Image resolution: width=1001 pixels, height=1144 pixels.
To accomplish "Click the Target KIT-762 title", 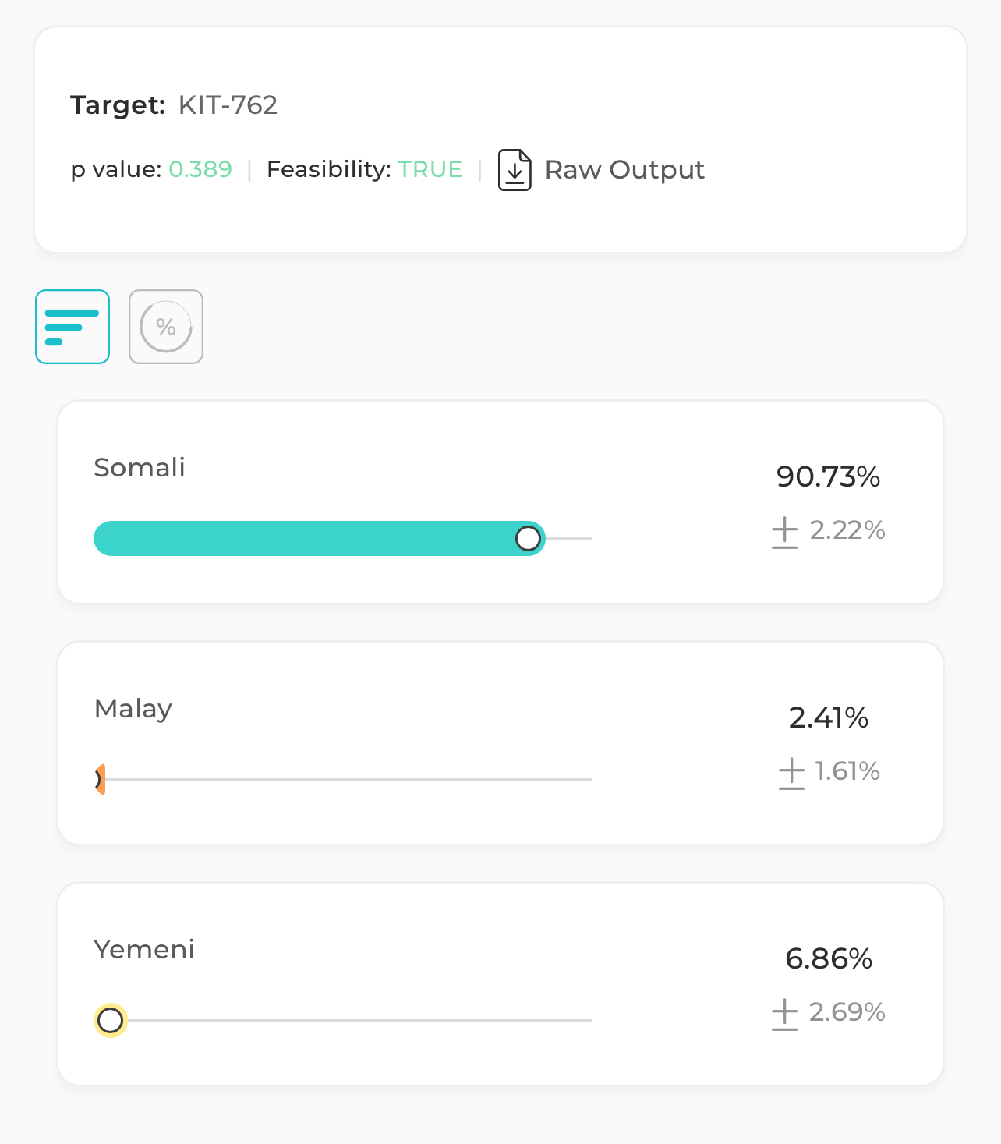I will (x=174, y=105).
